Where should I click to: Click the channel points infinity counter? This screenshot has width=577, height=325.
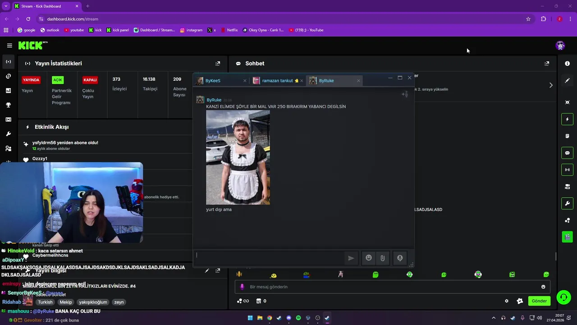click(243, 301)
